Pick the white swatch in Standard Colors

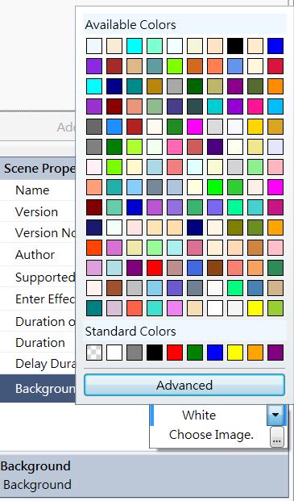point(114,353)
